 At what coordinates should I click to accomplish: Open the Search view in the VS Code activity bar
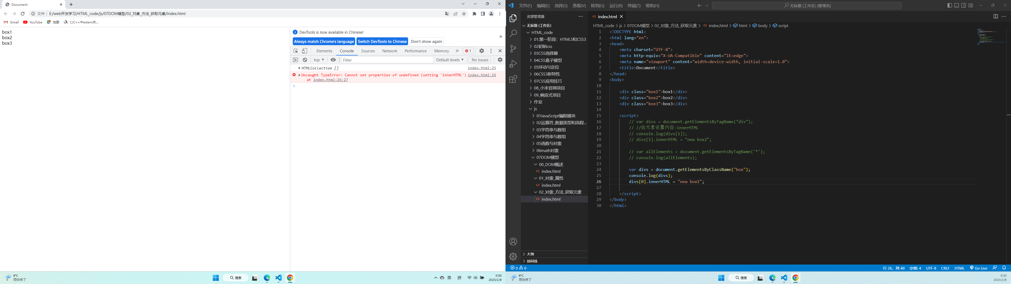513,34
